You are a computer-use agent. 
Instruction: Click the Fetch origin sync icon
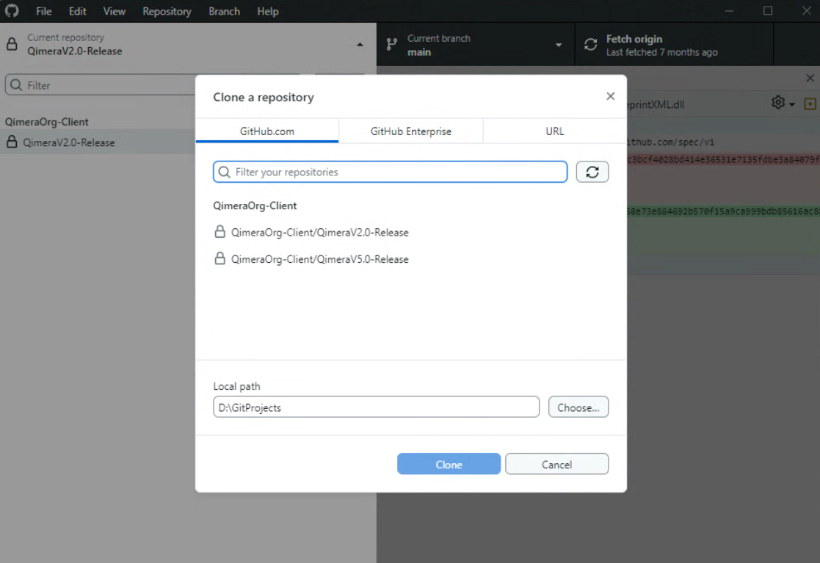coord(590,44)
